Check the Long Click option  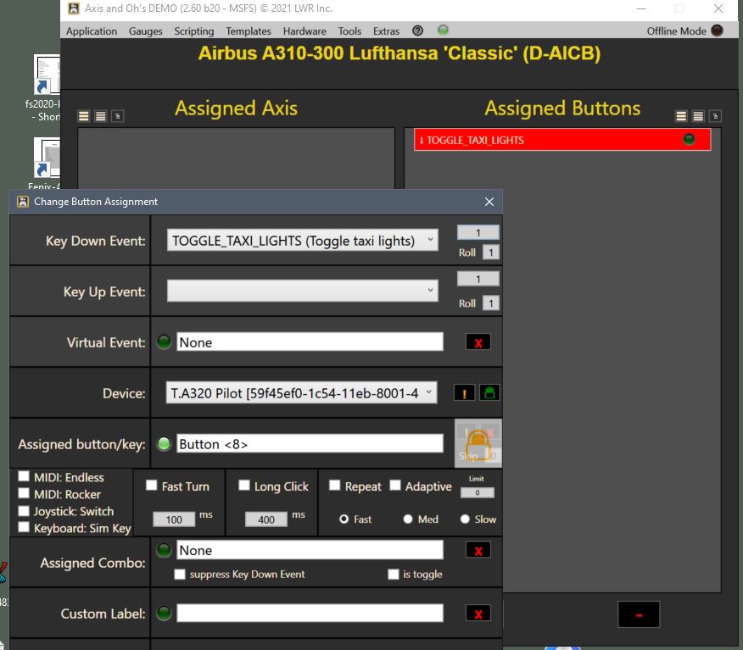[244, 486]
